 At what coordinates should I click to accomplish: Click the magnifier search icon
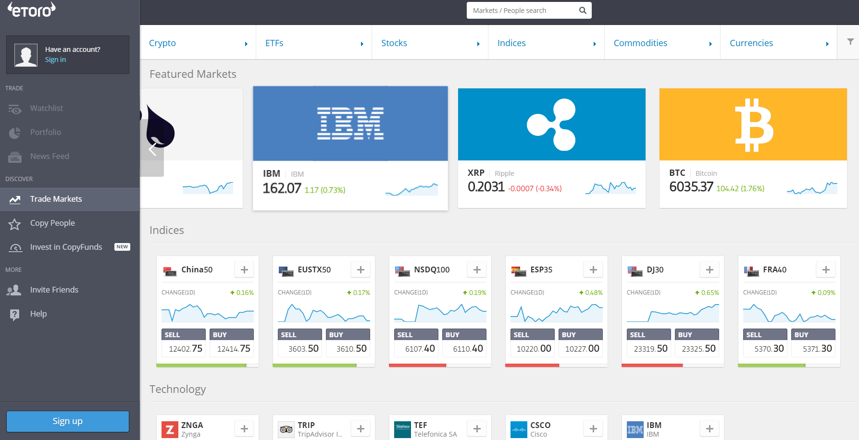point(583,10)
